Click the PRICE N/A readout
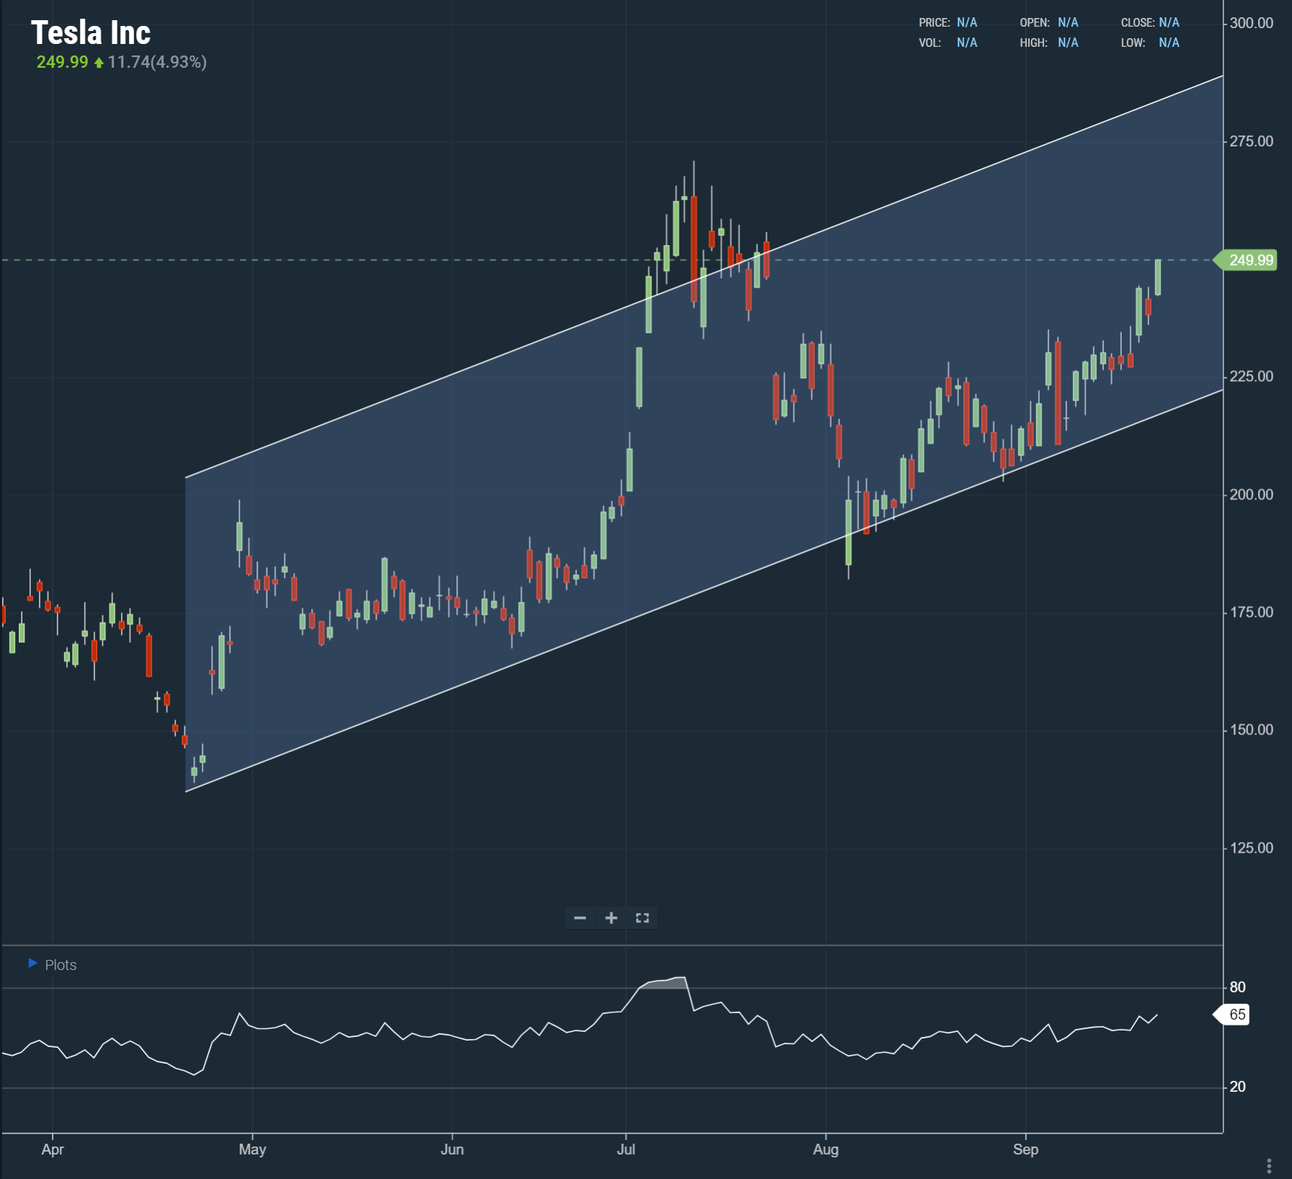This screenshot has width=1292, height=1179. 948,23
